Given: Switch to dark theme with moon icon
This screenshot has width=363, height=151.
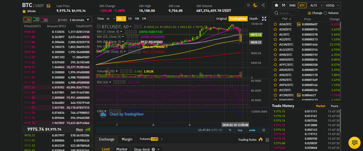Looking at the screenshot, I should click(x=255, y=5).
